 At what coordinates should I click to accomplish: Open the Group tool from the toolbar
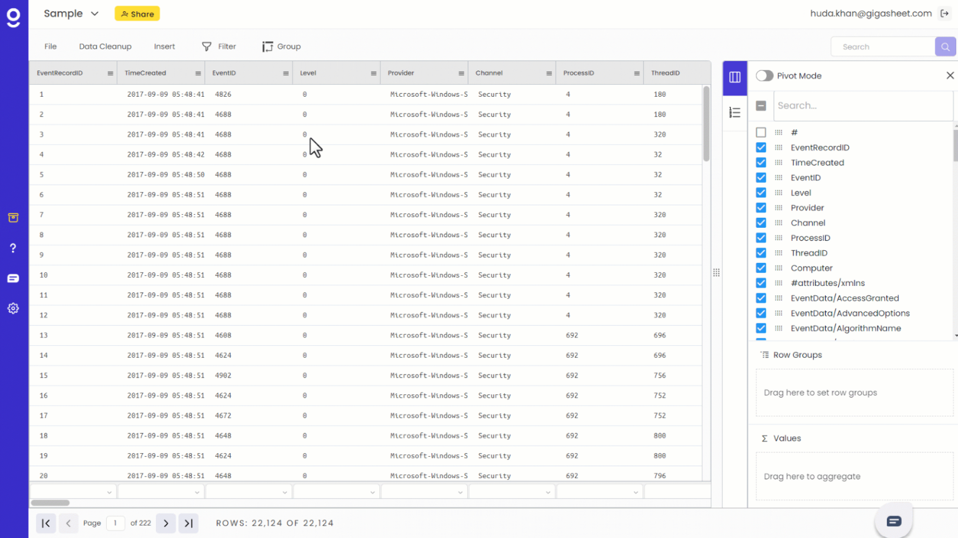[281, 46]
